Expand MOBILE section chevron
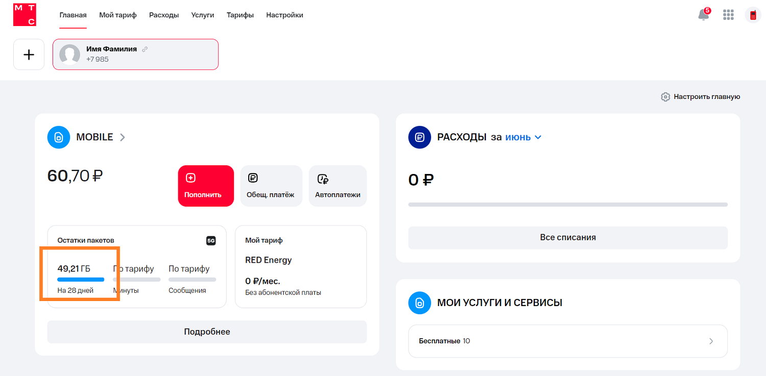Image resolution: width=766 pixels, height=376 pixels. pos(123,137)
